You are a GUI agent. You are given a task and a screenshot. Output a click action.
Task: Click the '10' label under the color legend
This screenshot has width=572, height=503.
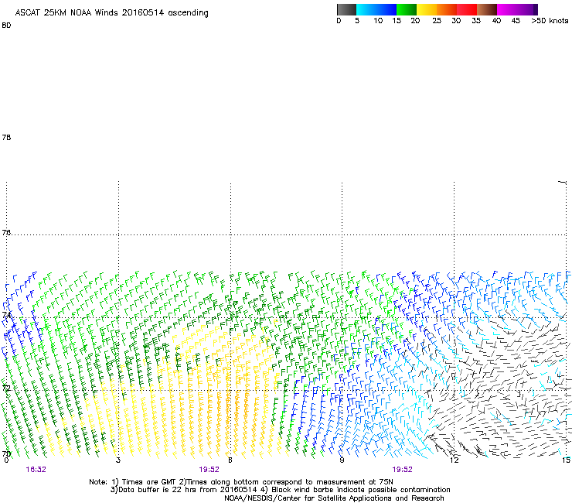pos(378,21)
